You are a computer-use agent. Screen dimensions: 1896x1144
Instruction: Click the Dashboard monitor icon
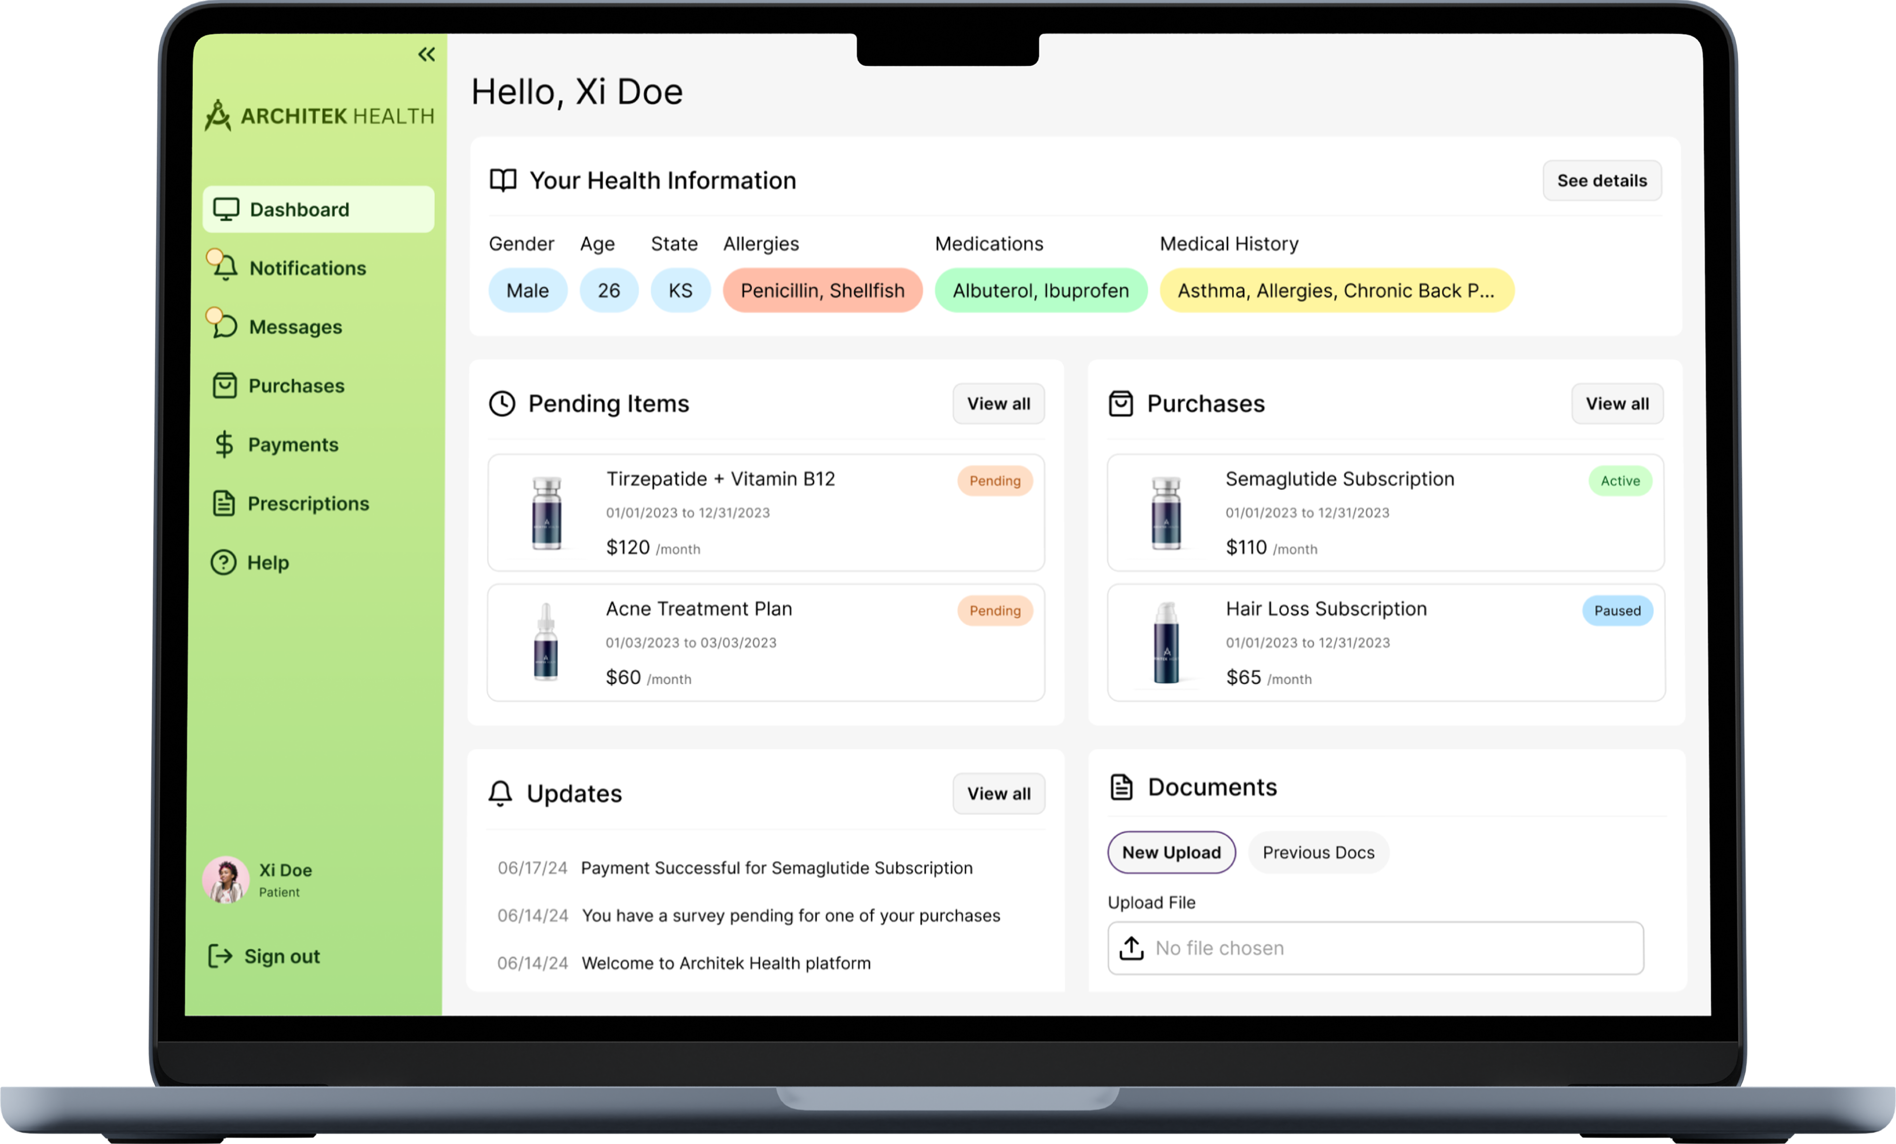pos(226,210)
